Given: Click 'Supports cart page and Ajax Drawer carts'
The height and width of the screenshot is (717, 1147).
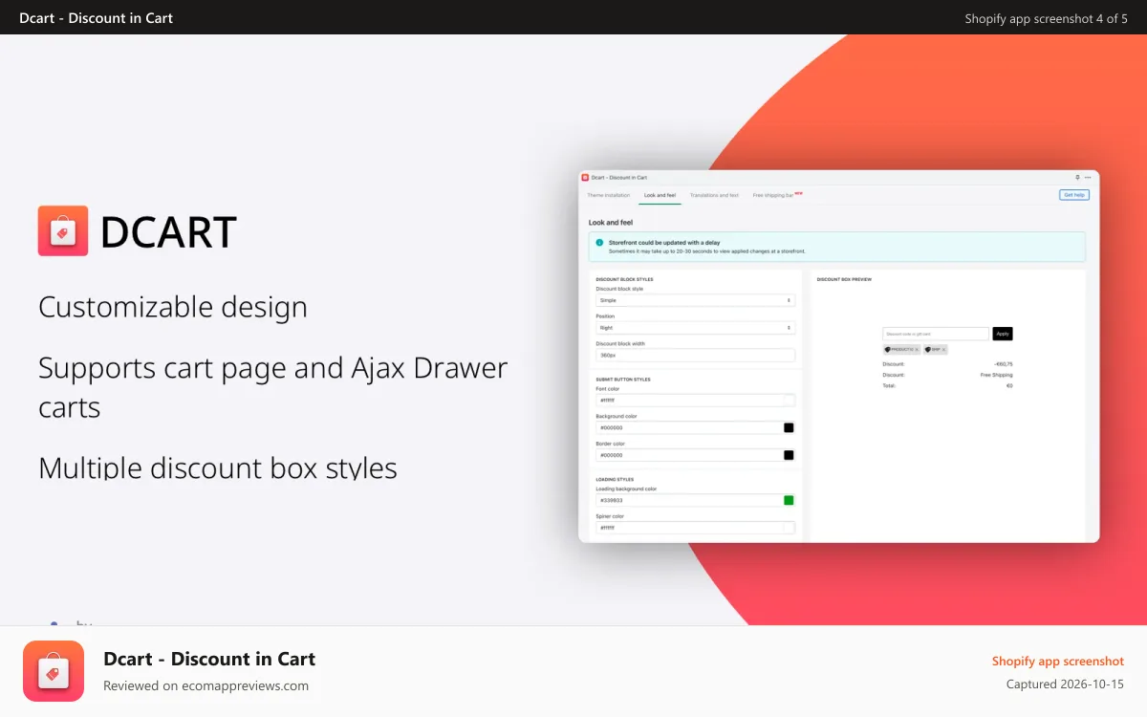Looking at the screenshot, I should (272, 387).
